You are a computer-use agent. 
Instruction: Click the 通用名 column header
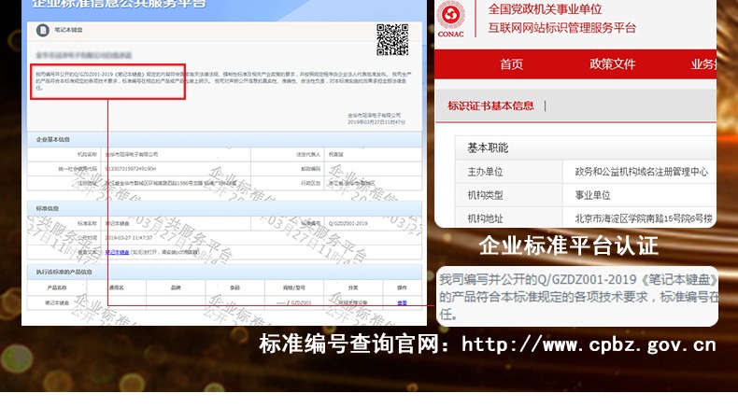coord(116,288)
